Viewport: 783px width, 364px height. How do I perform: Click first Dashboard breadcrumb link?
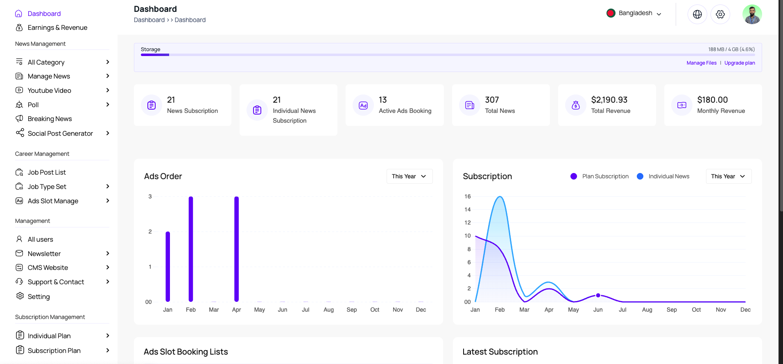[149, 20]
